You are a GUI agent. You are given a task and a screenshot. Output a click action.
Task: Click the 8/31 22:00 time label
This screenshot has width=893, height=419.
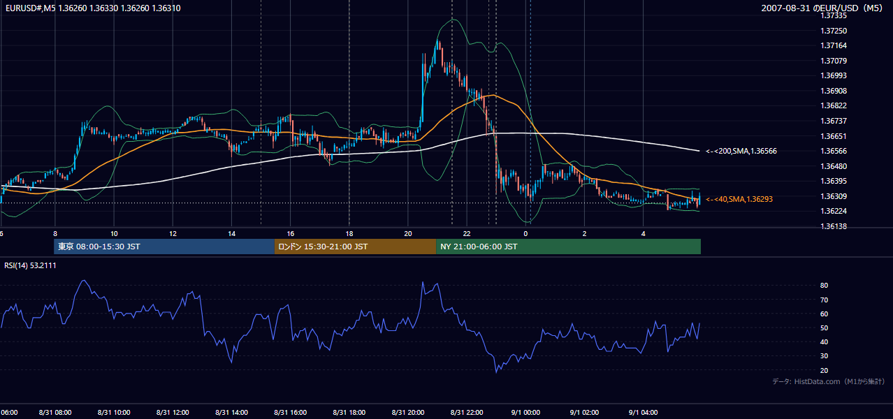tap(467, 413)
